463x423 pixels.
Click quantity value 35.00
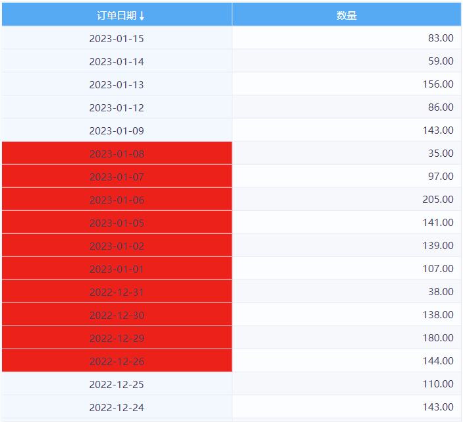click(441, 153)
